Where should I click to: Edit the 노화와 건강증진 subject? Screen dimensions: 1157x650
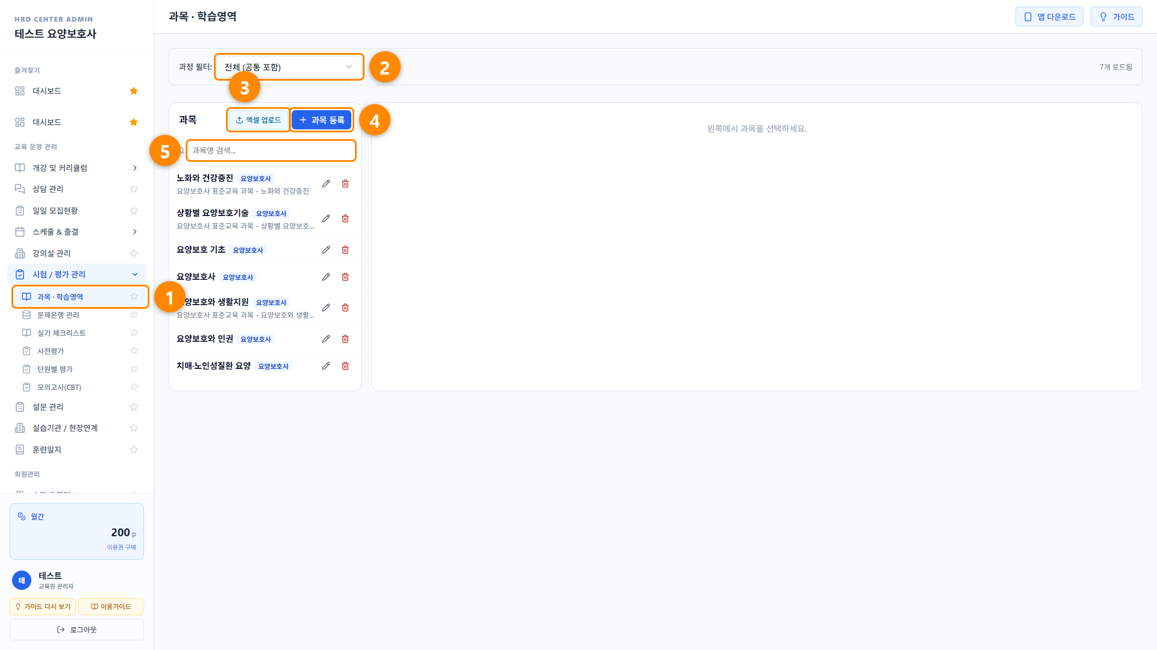[x=326, y=184]
